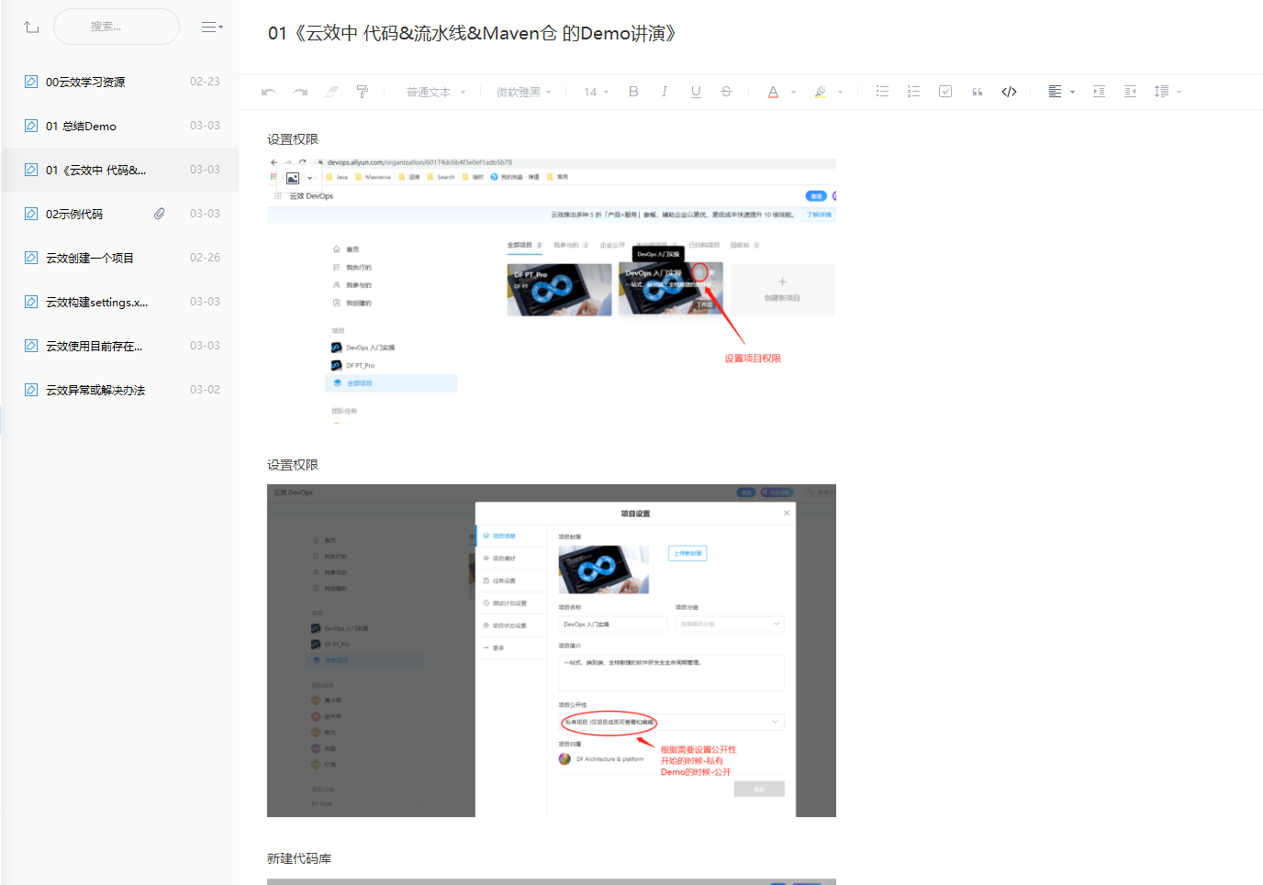Click the image tool icon over the first screenshot

293,178
